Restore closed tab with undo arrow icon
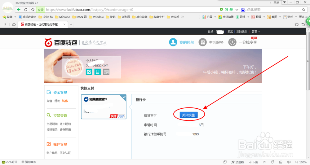 303,24
